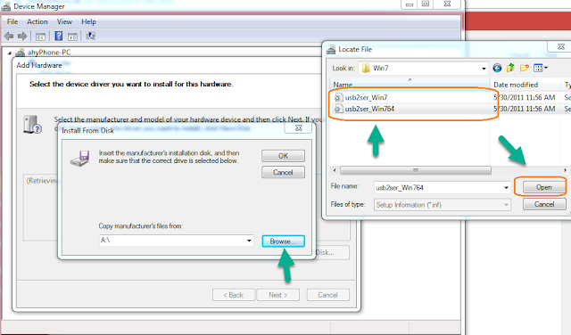Open the Help menu
The height and width of the screenshot is (335, 571).
[88, 21]
